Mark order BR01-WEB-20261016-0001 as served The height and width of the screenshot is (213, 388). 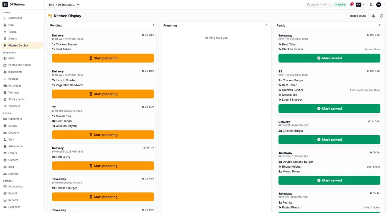[x=329, y=140]
